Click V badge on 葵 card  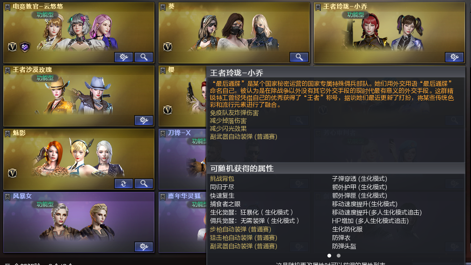[x=167, y=47]
